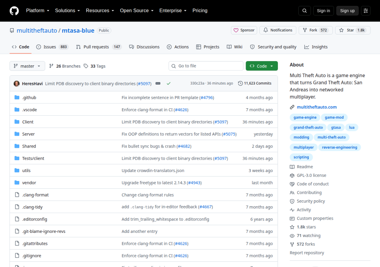This screenshot has height=267, width=380.
Task: Switch to the Issues tab
Action: [52, 47]
